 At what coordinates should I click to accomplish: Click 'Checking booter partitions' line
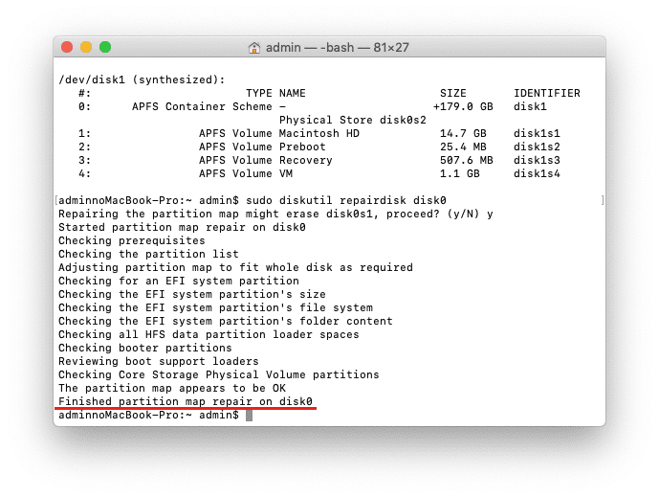click(x=145, y=348)
